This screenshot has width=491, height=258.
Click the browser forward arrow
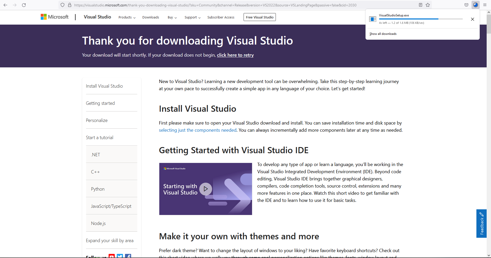(x=15, y=5)
